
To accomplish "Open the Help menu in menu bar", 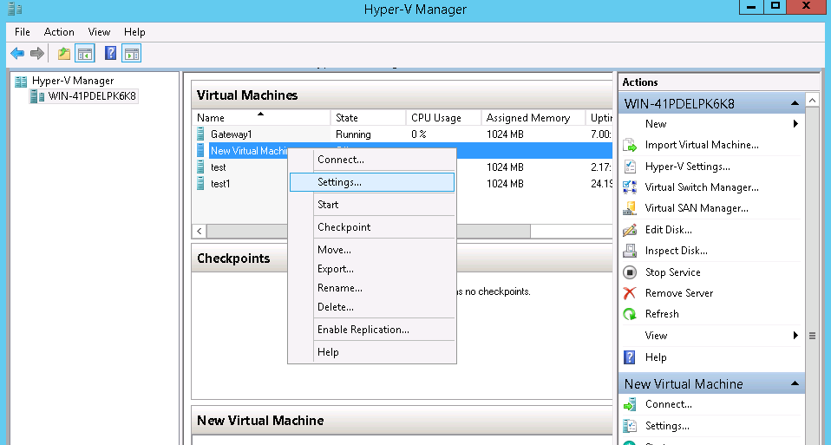I will 134,32.
